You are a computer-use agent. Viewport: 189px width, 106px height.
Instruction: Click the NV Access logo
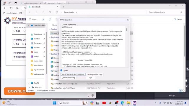15,20
